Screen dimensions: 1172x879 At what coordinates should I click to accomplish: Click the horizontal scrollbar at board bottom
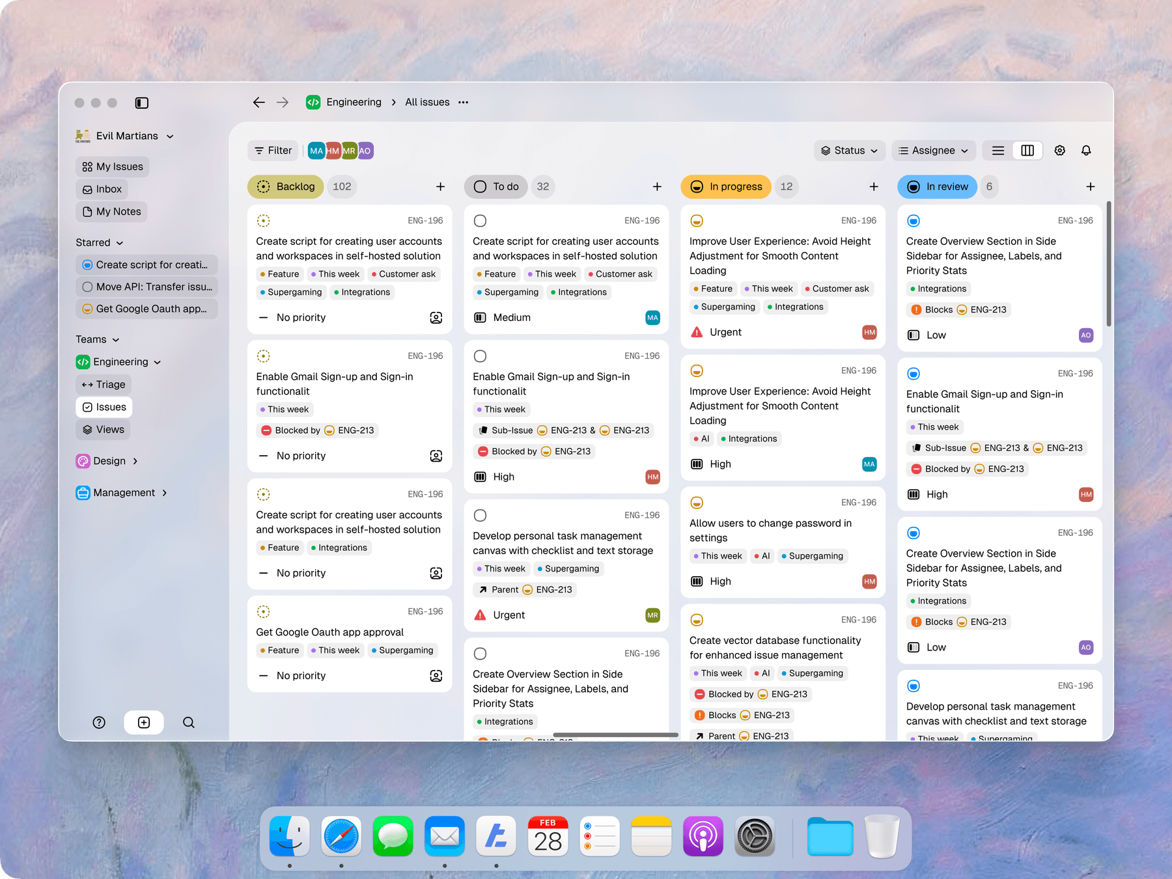pos(615,735)
